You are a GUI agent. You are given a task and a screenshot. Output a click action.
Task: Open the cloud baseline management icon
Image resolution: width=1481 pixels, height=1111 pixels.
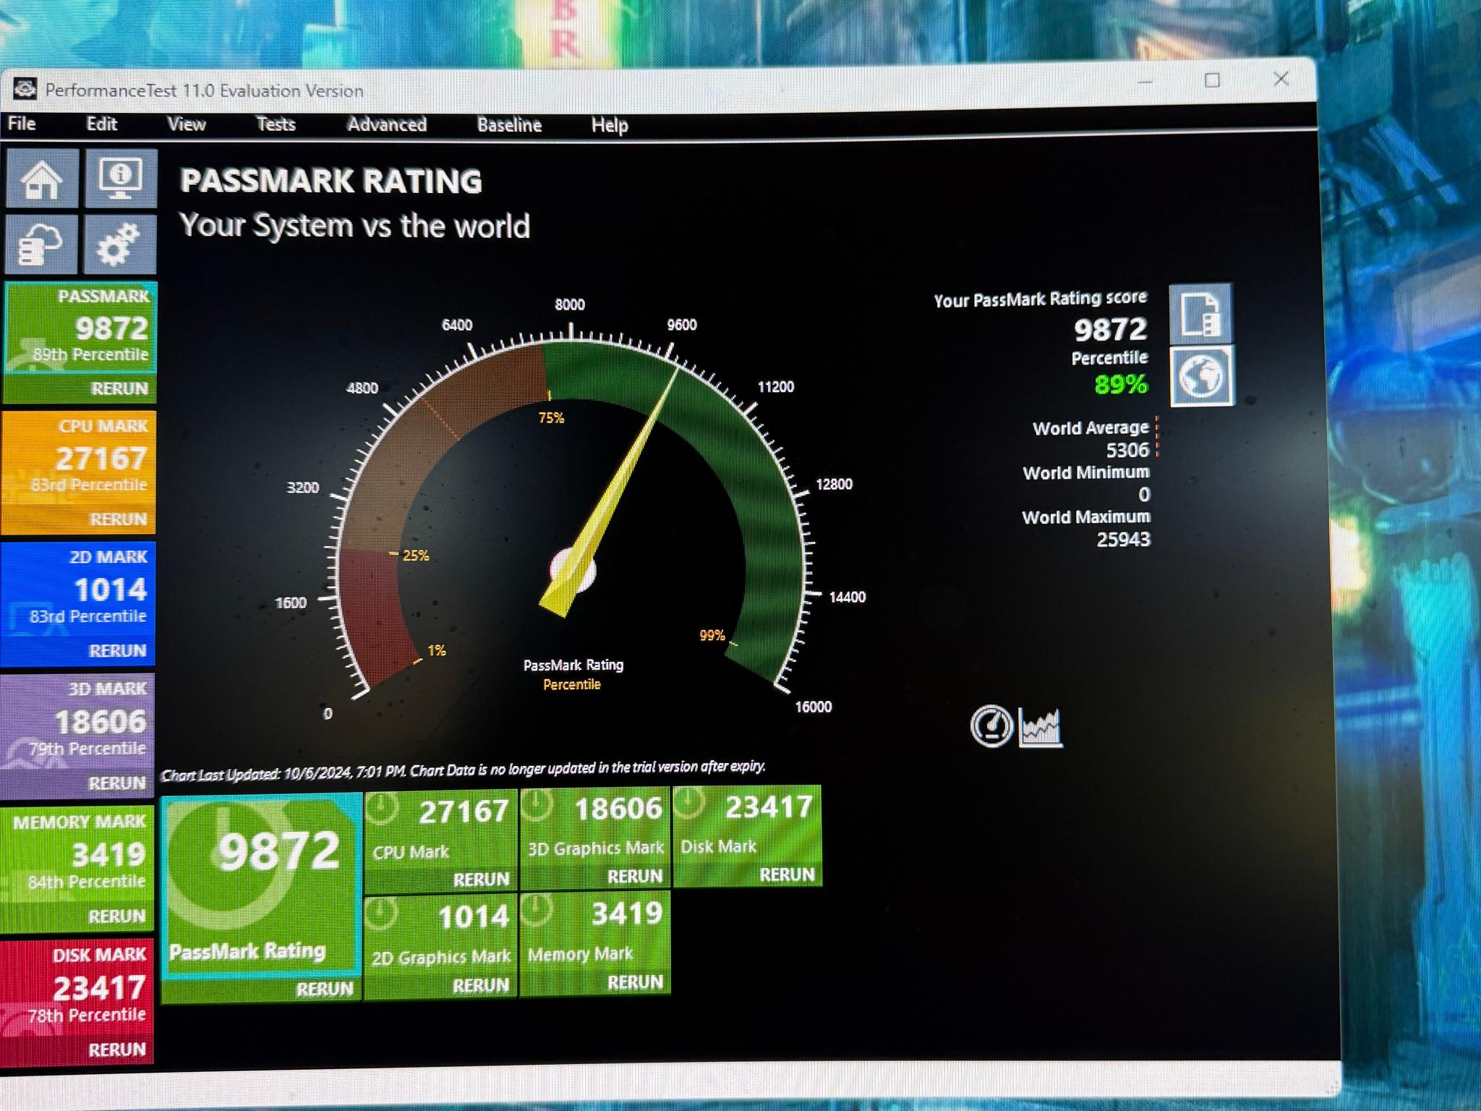pyautogui.click(x=40, y=244)
